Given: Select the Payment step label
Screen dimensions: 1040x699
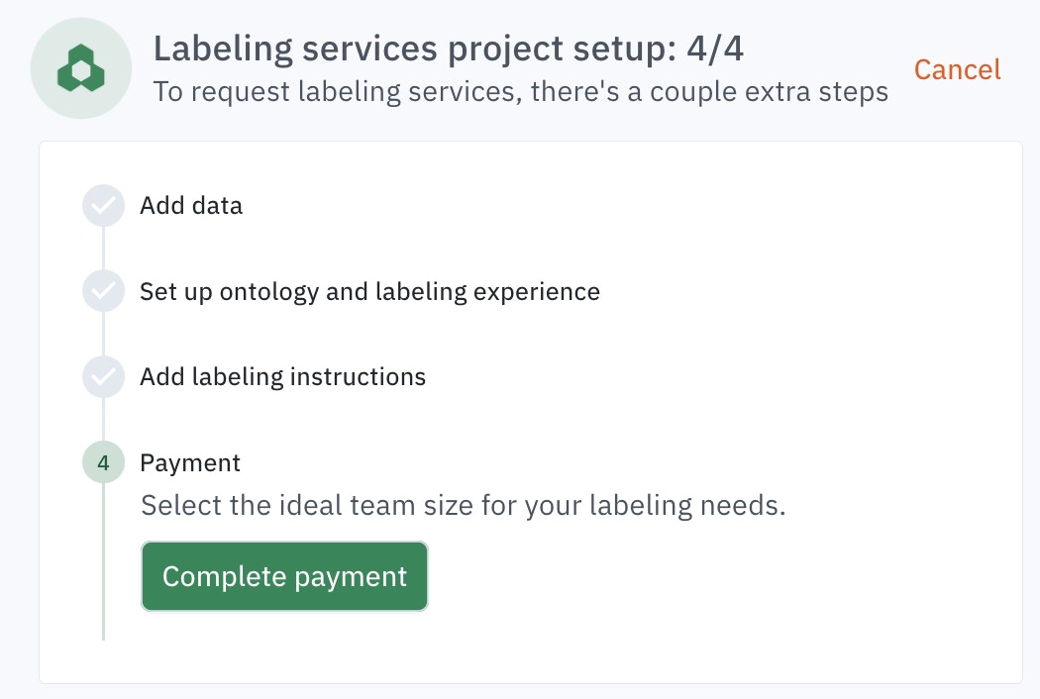Looking at the screenshot, I should [190, 463].
